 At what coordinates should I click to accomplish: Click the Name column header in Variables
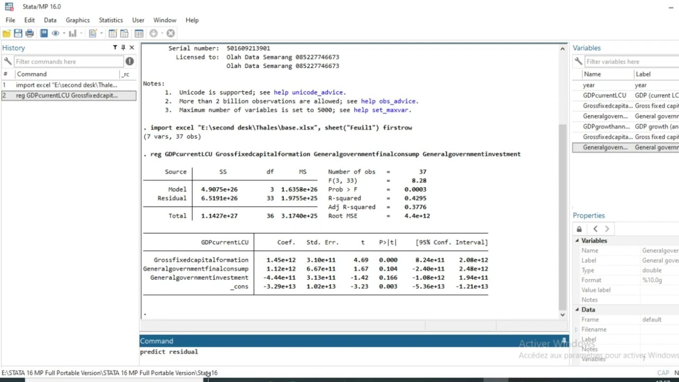(593, 74)
